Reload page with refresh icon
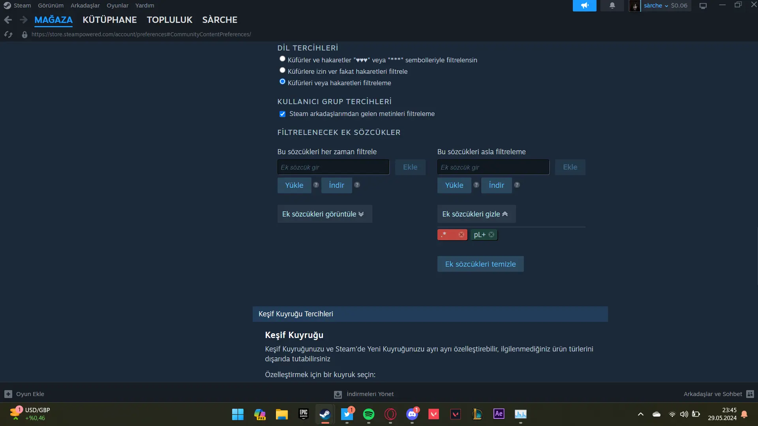 click(x=8, y=35)
